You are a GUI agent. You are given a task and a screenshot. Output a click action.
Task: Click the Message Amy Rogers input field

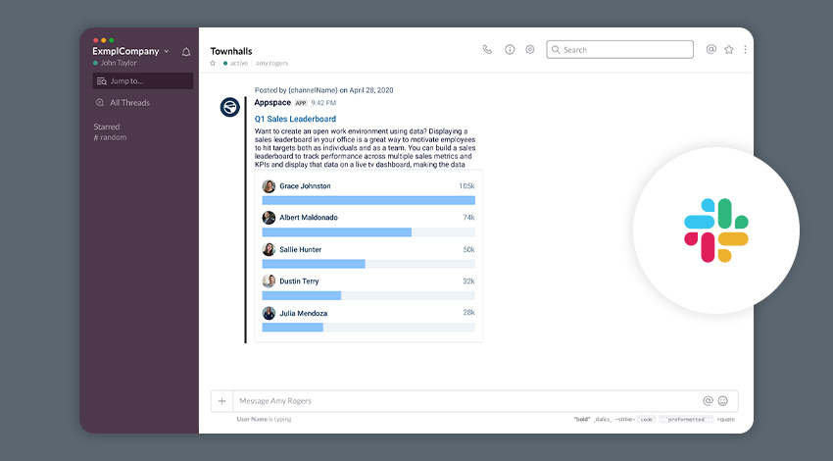coord(467,401)
